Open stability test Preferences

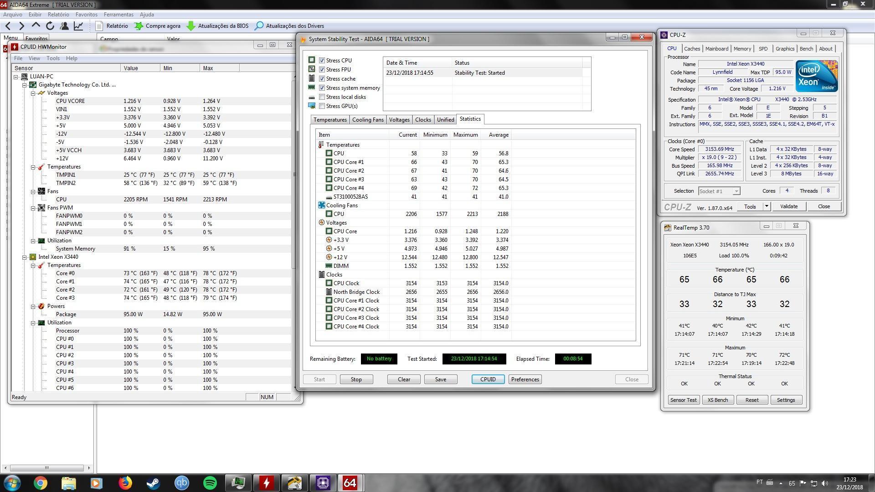(x=525, y=379)
